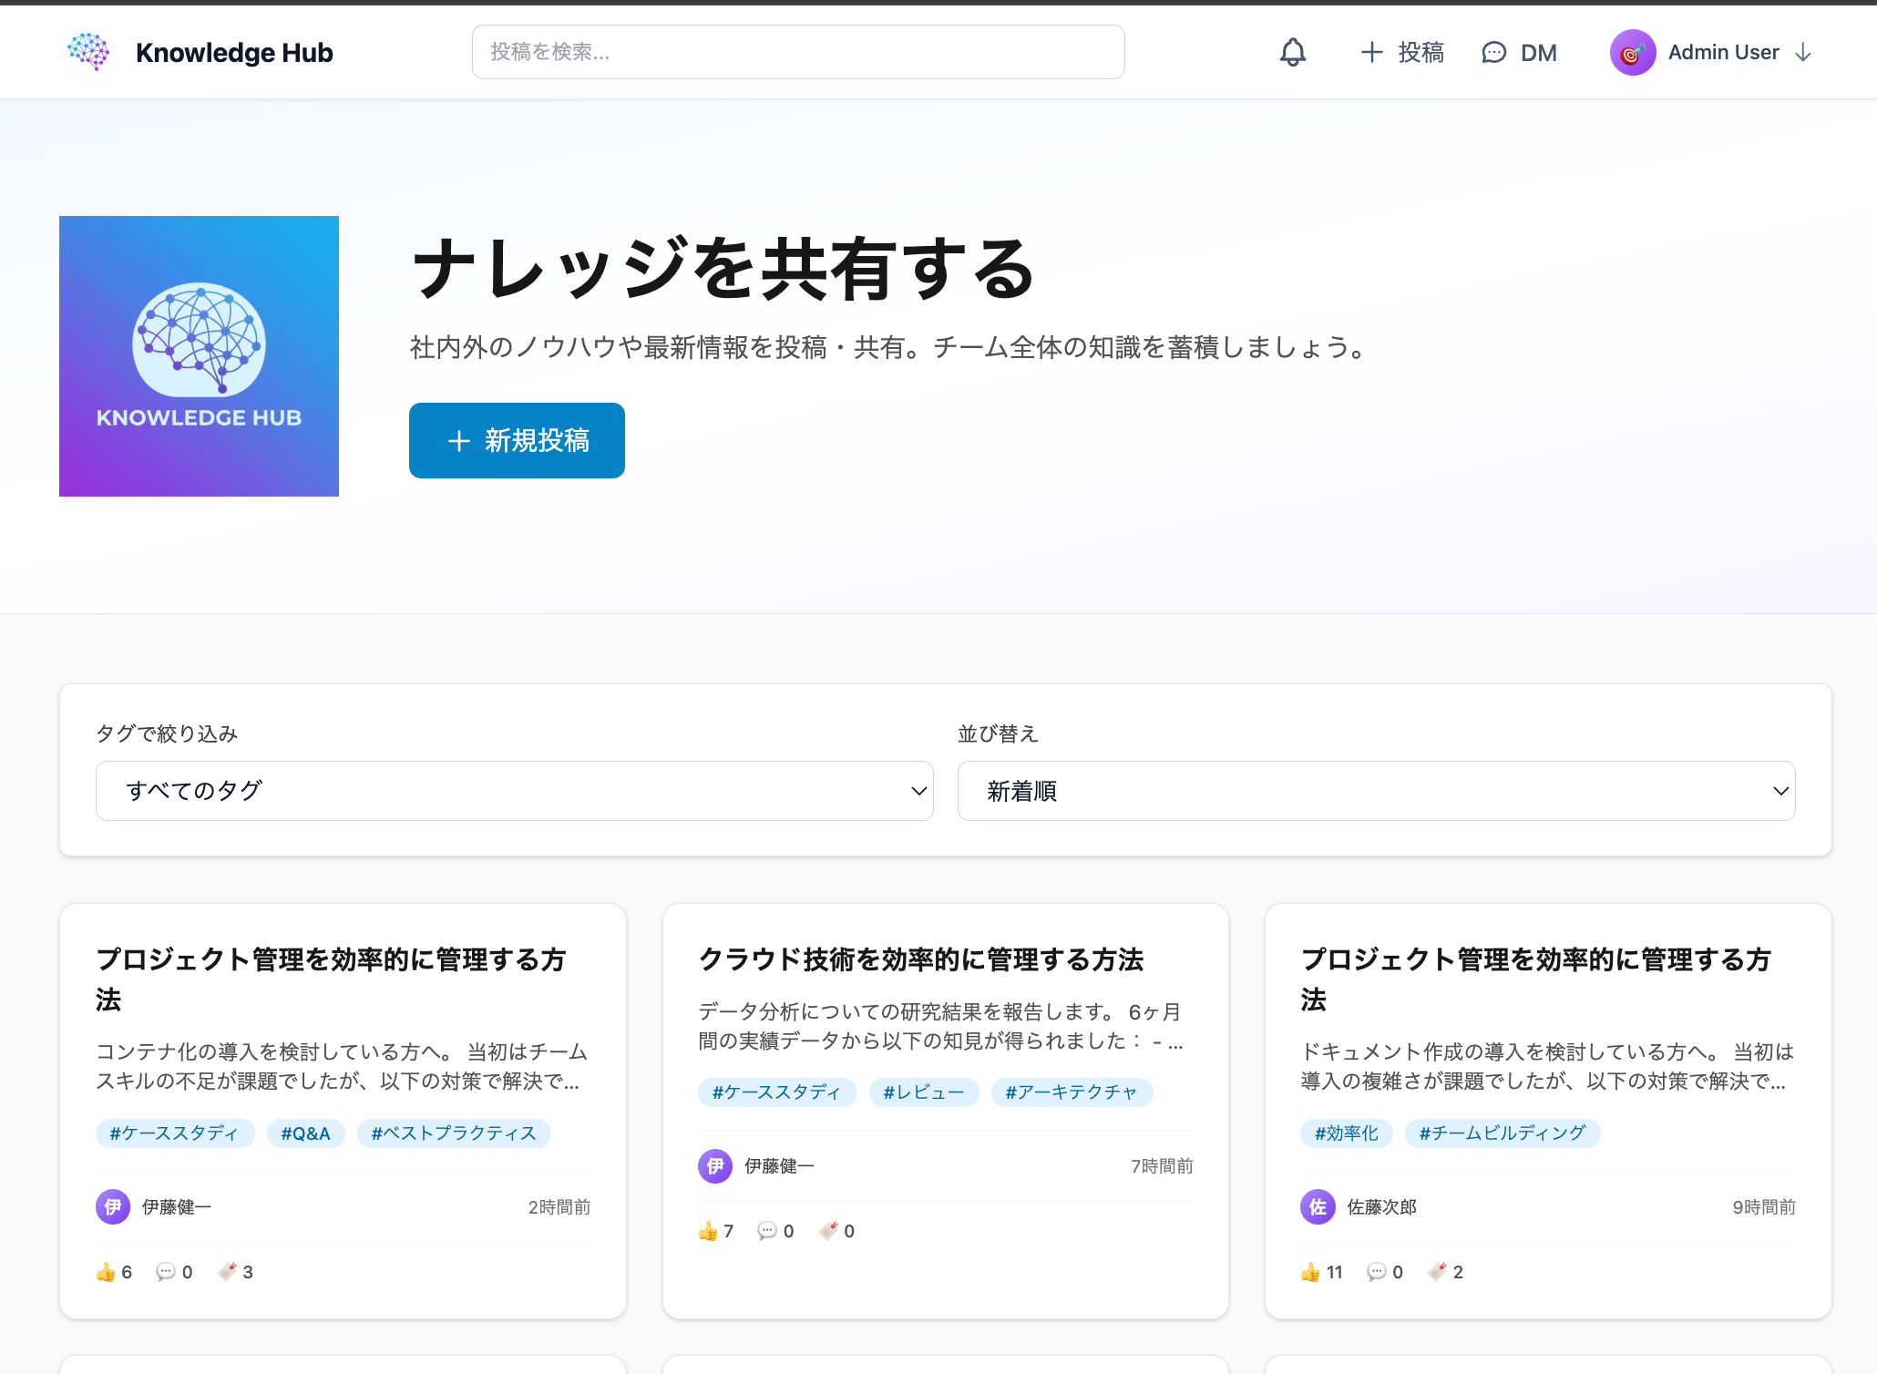The width and height of the screenshot is (1877, 1374).
Task: Click the 投稿 item in top navigation
Action: (1402, 53)
